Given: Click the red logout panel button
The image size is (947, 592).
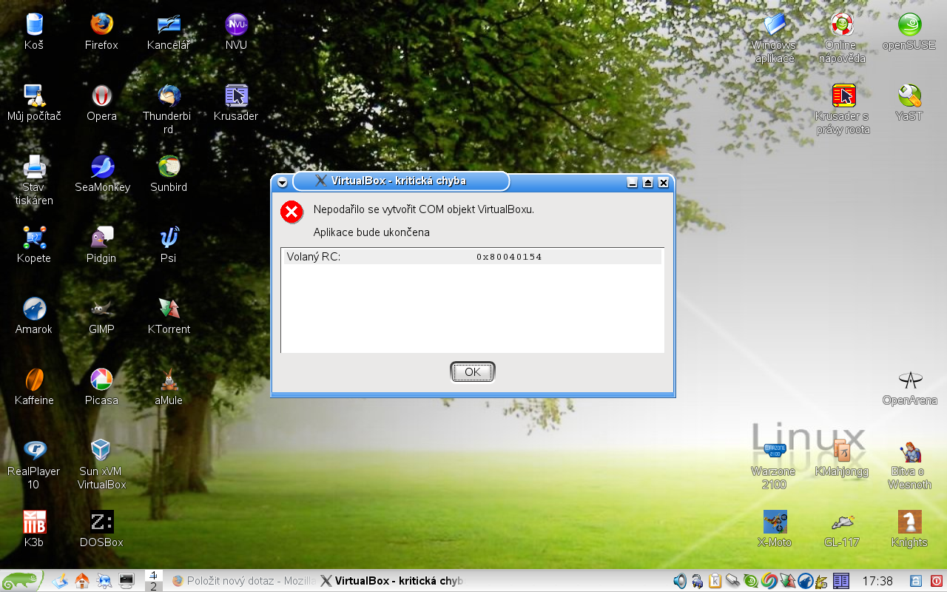Looking at the screenshot, I should (935, 581).
